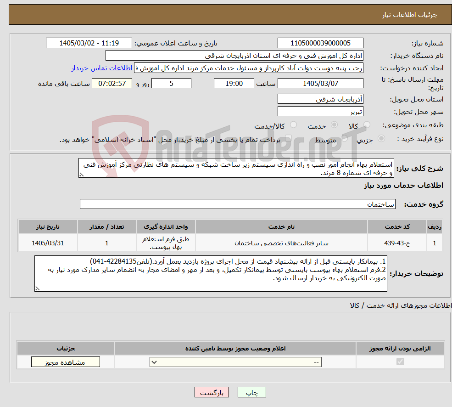Click the اطلاعات خدمات مورد نیاز heading
The image size is (452, 407).
point(403,186)
